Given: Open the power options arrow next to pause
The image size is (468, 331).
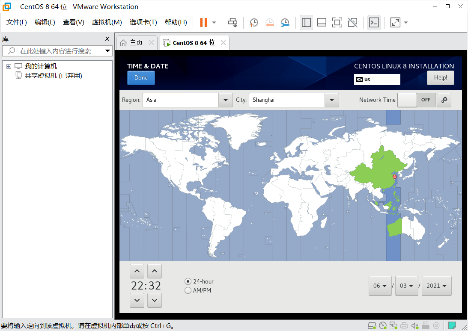Looking at the screenshot, I should point(214,22).
